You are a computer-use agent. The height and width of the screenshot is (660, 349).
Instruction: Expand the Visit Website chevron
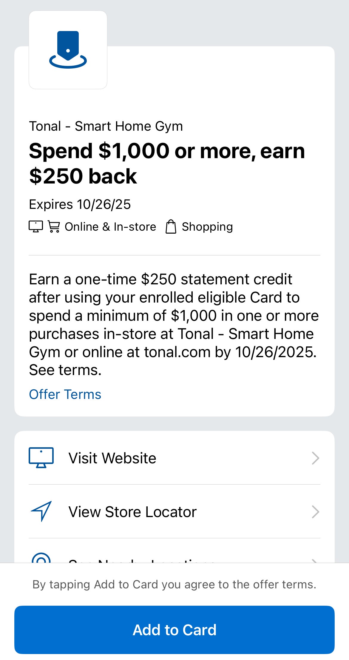(x=315, y=458)
